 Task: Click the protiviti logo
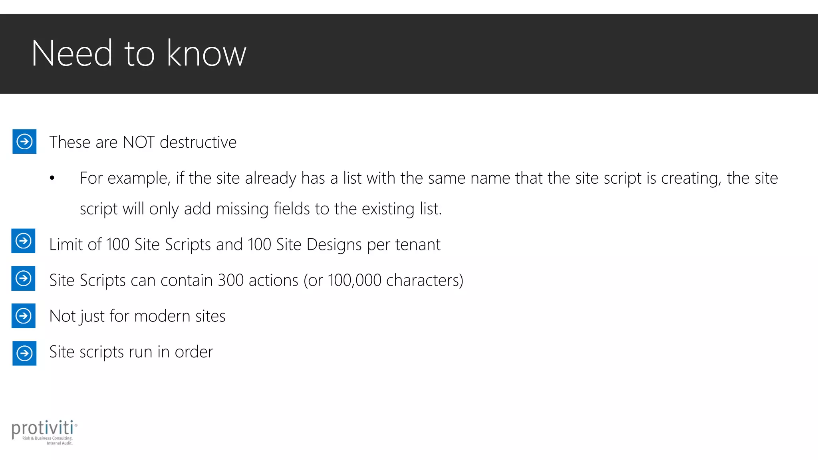point(44,432)
